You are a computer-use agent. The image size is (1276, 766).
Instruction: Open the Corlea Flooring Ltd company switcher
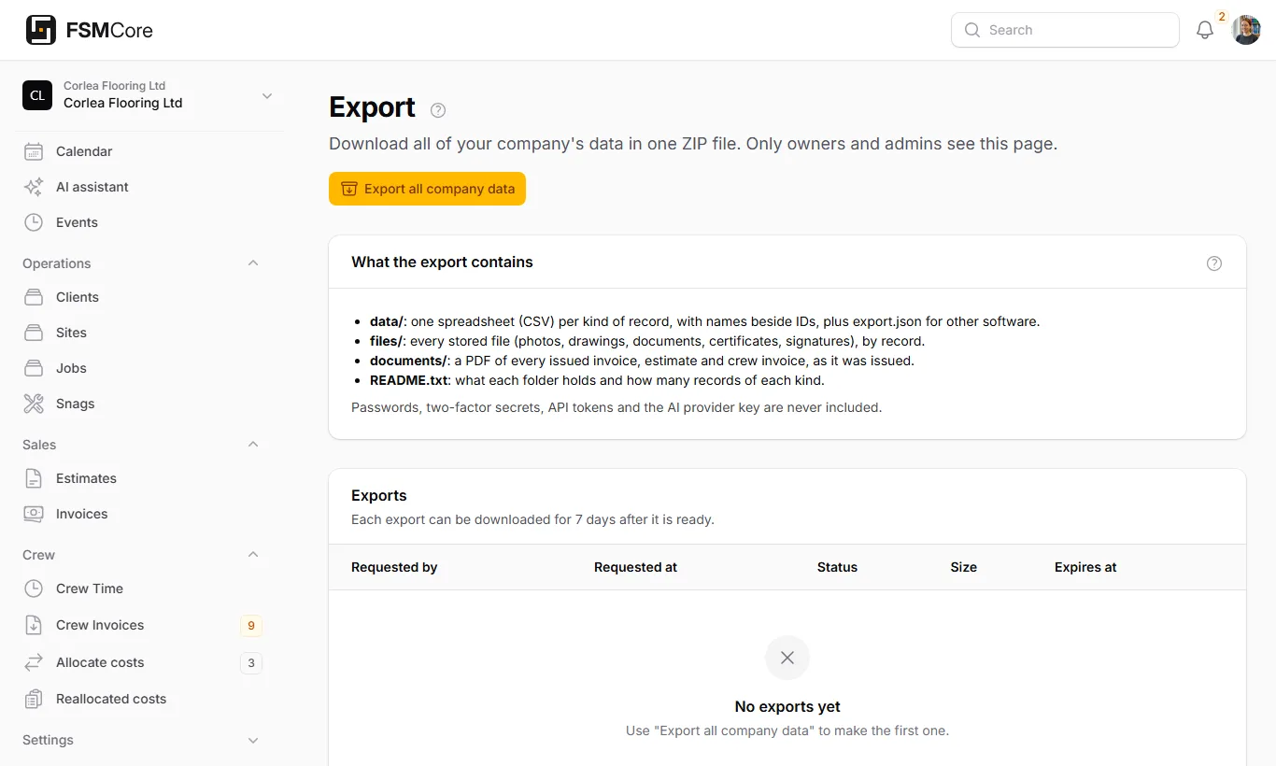pos(149,95)
